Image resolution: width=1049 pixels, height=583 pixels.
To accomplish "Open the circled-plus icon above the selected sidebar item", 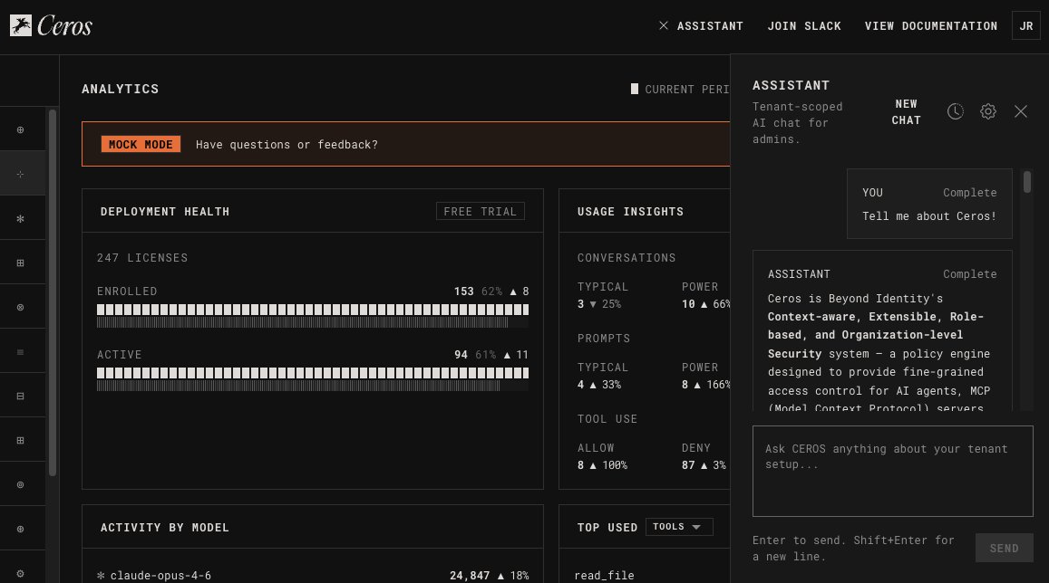I will [x=20, y=129].
